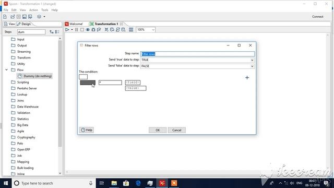
Task: Switch to the View tab
Action: tap(9, 24)
